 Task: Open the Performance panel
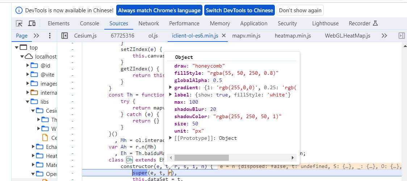point(184,23)
